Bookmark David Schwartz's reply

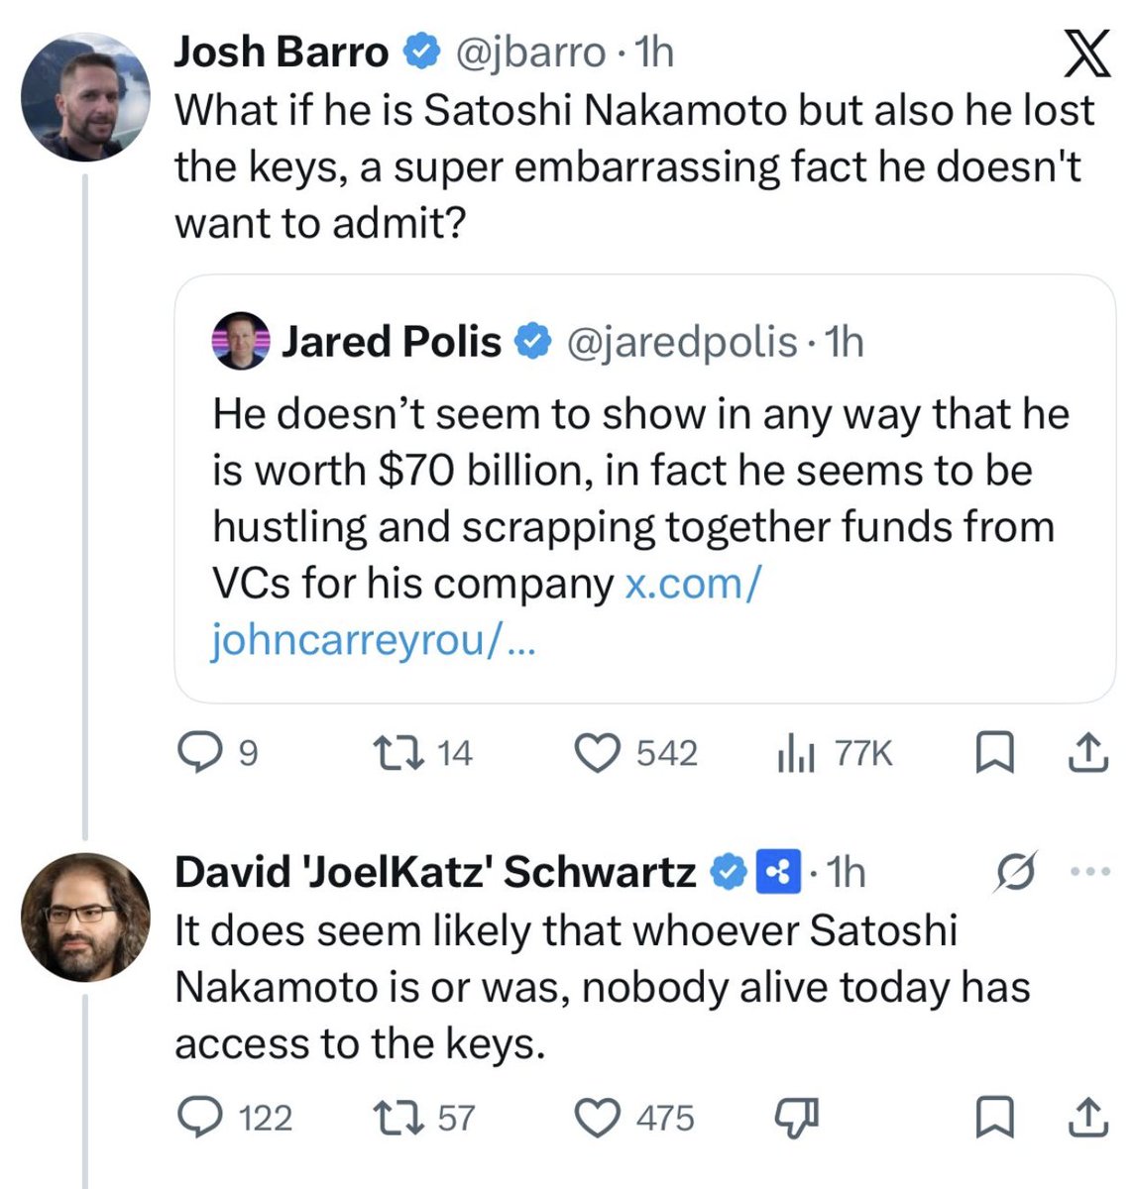click(992, 1118)
